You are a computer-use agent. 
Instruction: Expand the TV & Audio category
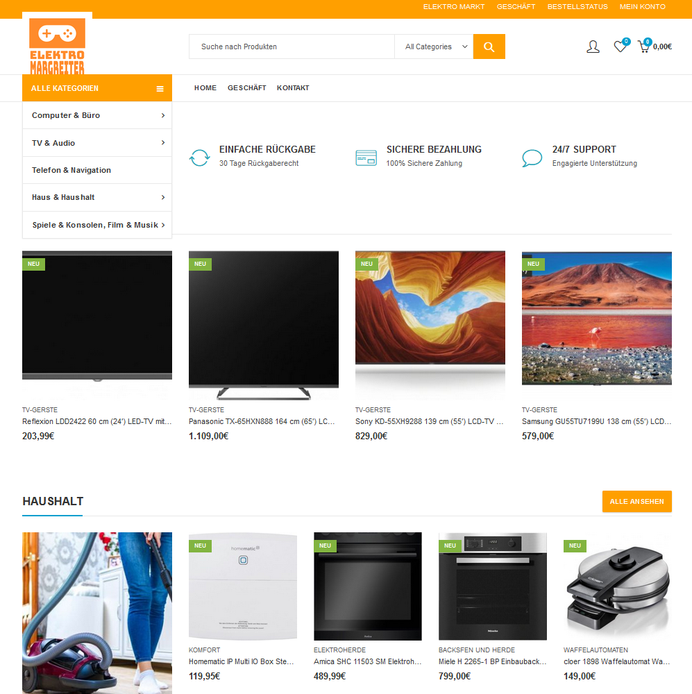(97, 143)
